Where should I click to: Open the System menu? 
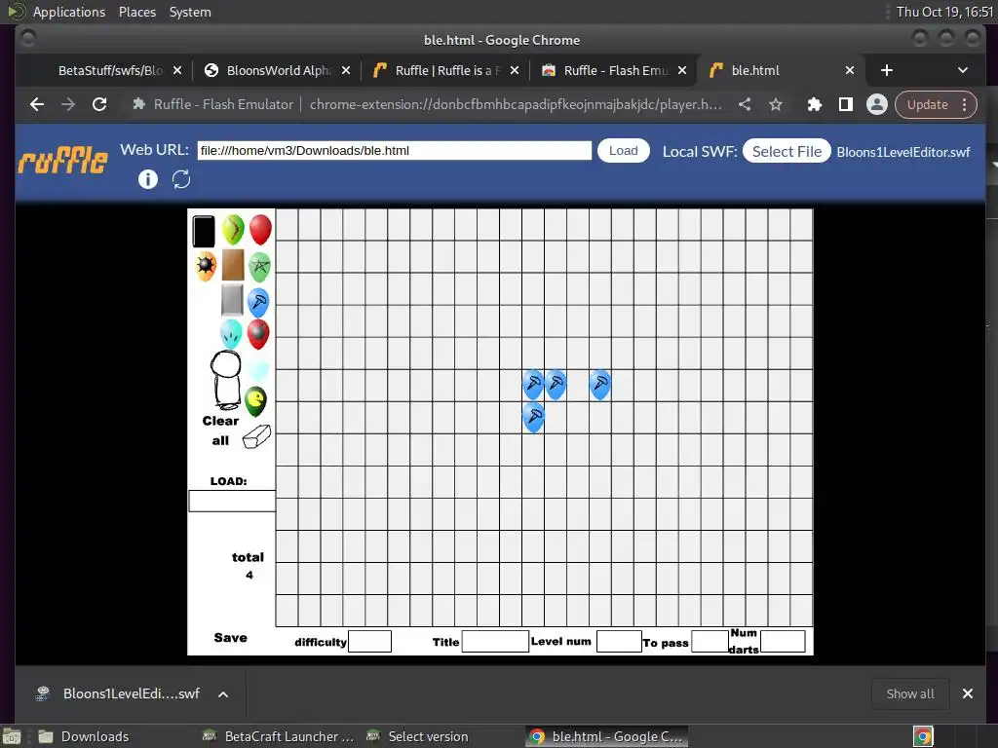click(x=190, y=12)
